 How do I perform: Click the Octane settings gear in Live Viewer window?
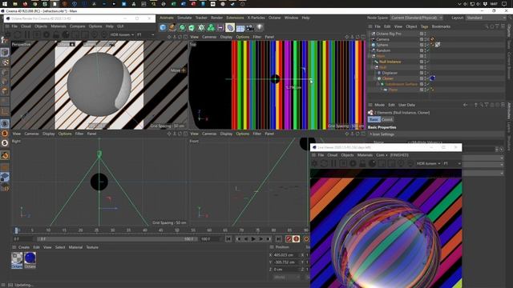(x=315, y=163)
